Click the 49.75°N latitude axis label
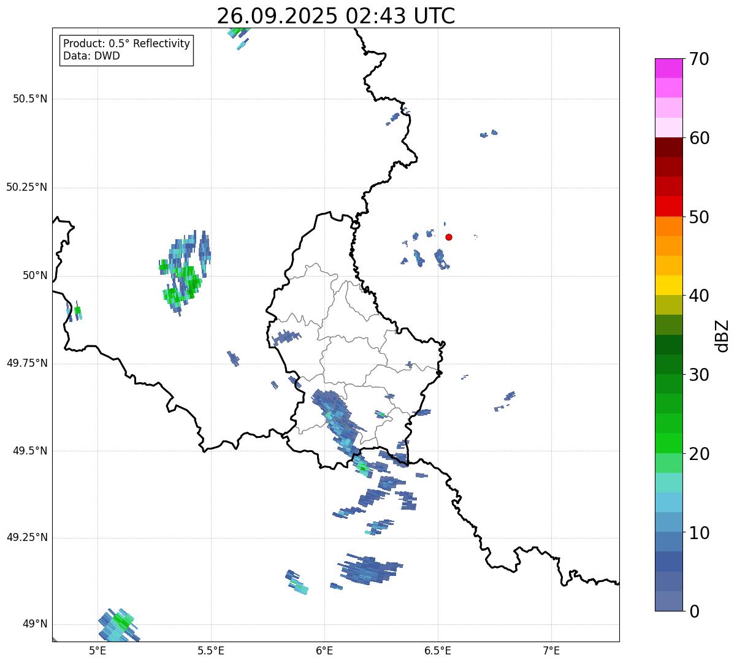This screenshot has height=663, width=737. (26, 363)
